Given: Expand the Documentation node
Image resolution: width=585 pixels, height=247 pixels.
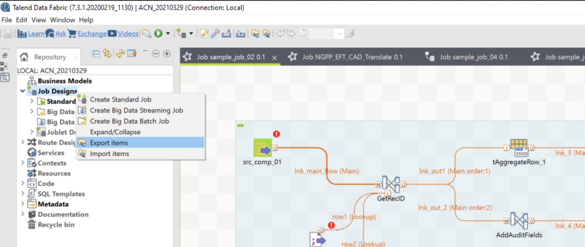Looking at the screenshot, I should point(23,214).
